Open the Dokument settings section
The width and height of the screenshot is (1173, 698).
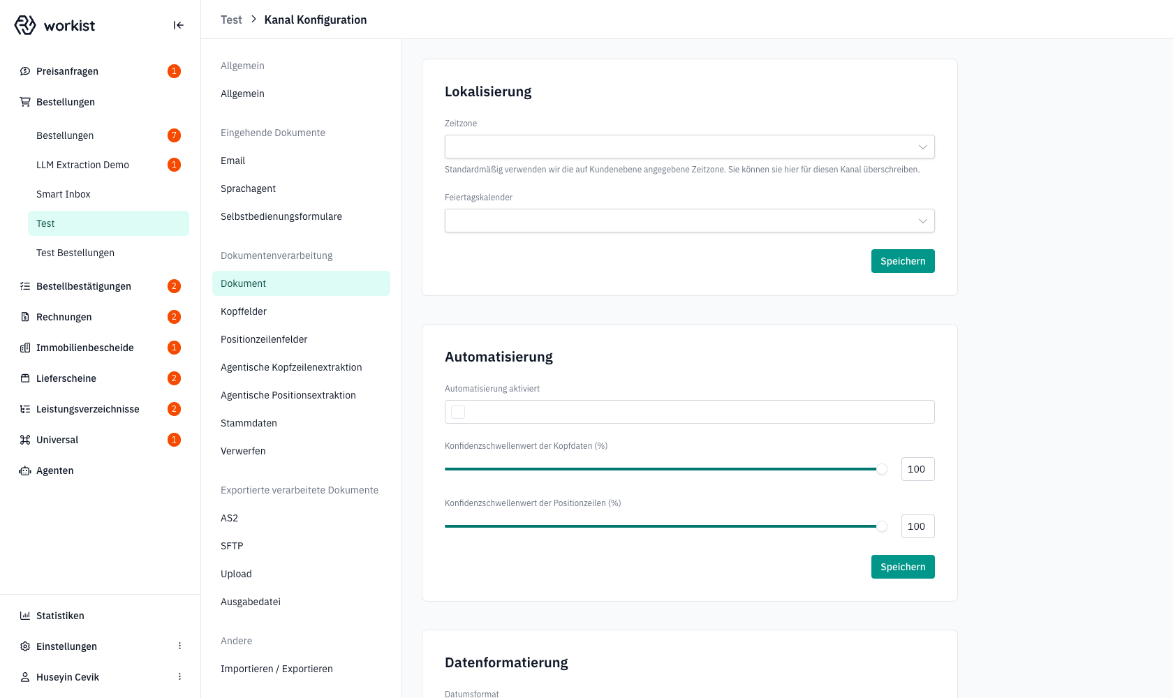click(x=301, y=283)
